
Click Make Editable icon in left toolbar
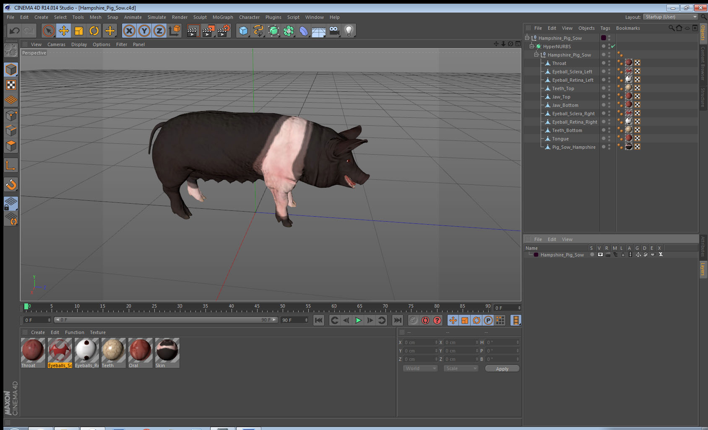11,50
